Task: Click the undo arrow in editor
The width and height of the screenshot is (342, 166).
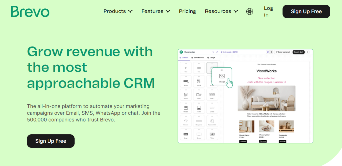Action: point(213,52)
